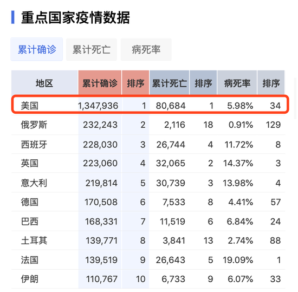Select the 俄罗斯 row name

(34, 125)
